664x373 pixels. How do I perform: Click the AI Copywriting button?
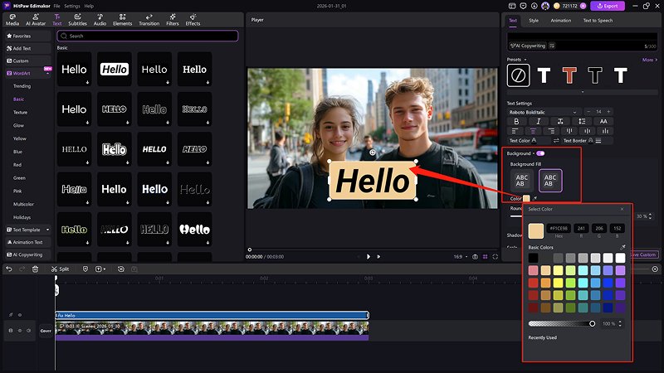tap(528, 46)
